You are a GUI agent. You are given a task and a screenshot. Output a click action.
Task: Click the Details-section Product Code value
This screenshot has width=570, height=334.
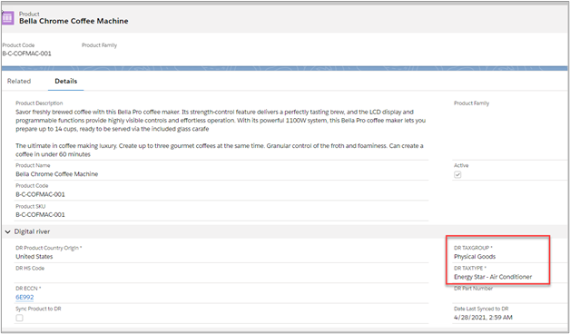[40, 194]
